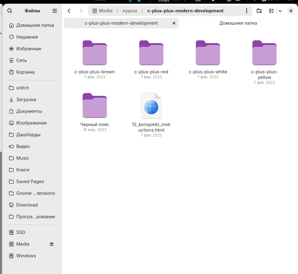Screen dimensions: 298x274
Task: Open the path bar three-dot menu
Action: (247, 11)
